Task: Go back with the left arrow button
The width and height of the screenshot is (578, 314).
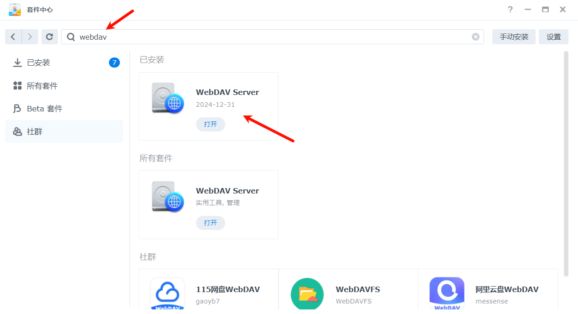Action: [x=13, y=37]
